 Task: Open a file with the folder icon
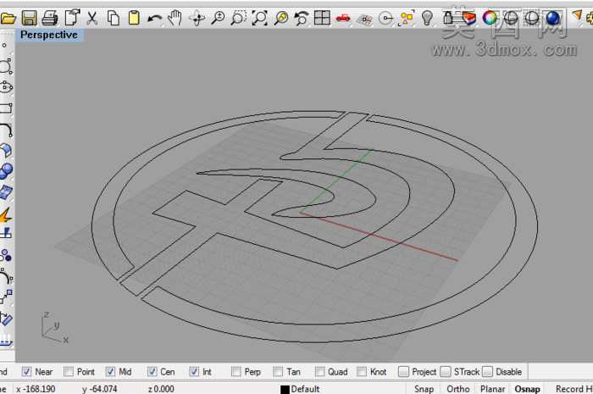(8, 18)
